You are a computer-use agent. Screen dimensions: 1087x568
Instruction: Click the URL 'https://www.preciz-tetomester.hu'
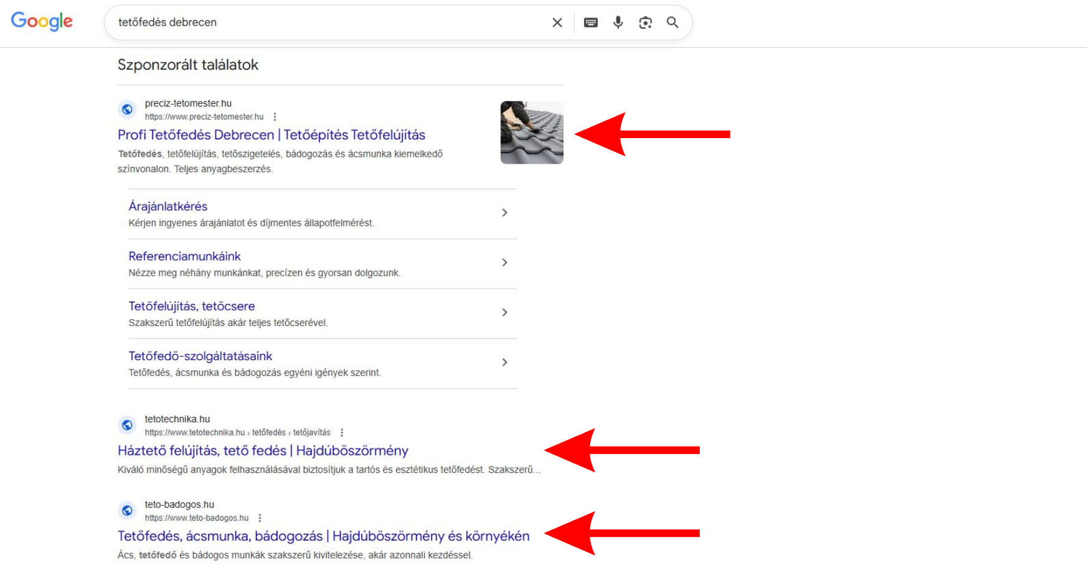204,117
